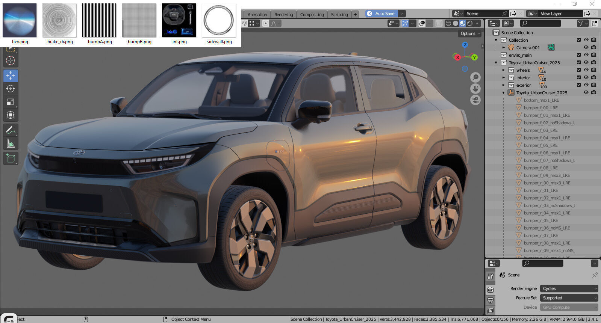Screen dimensions: 601x323
Task: Uncheck the interior collection checkbox
Action: tap(579, 77)
